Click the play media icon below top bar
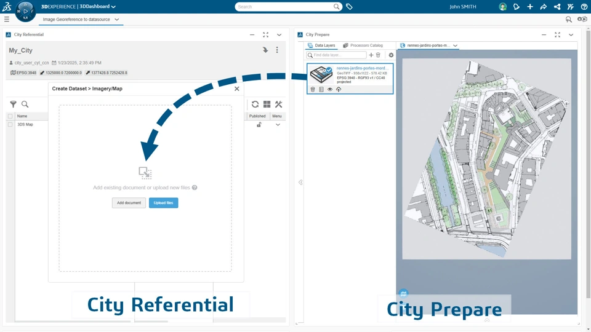 pos(582,19)
